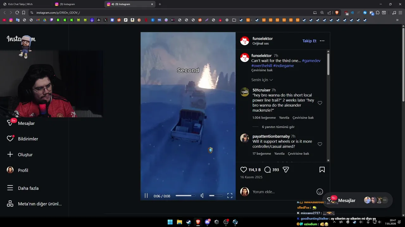The height and width of the screenshot is (227, 405).
Task: Expand '6 yanıtın tümünü gör' replies
Action: pyautogui.click(x=278, y=127)
